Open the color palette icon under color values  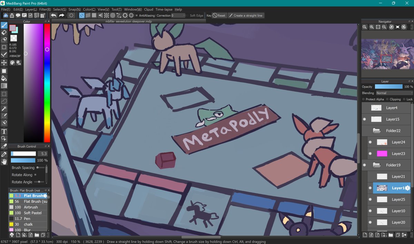(12, 63)
